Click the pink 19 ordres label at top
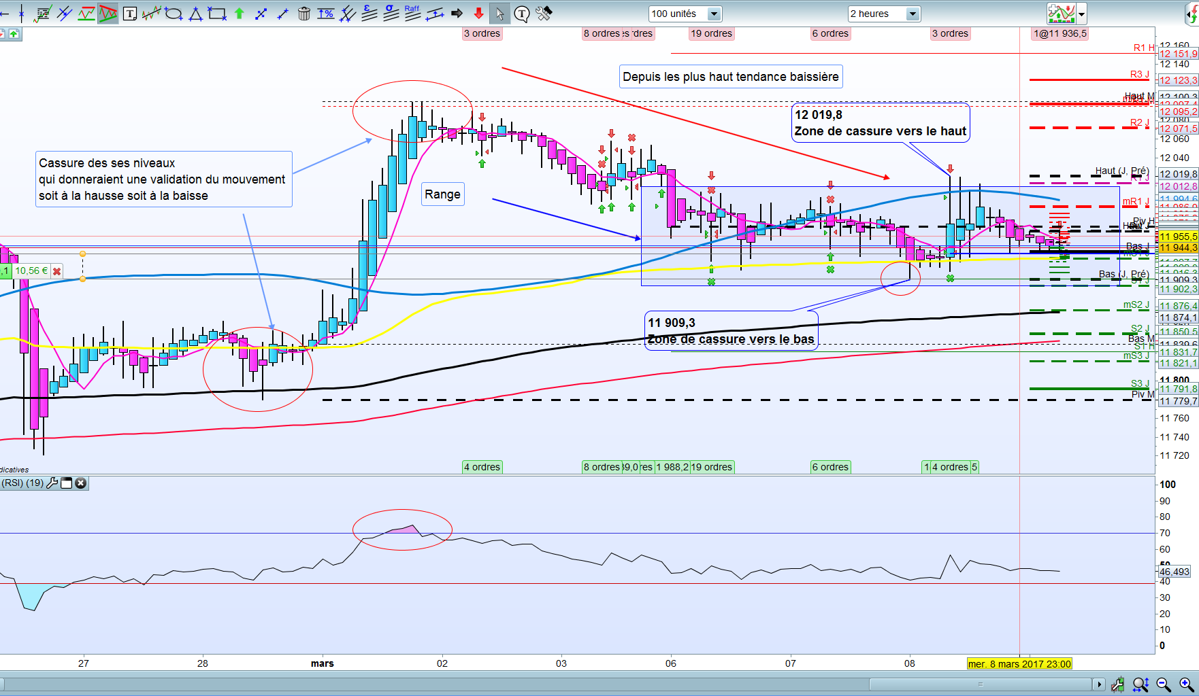Viewport: 1199px width, 696px height. 711,33
